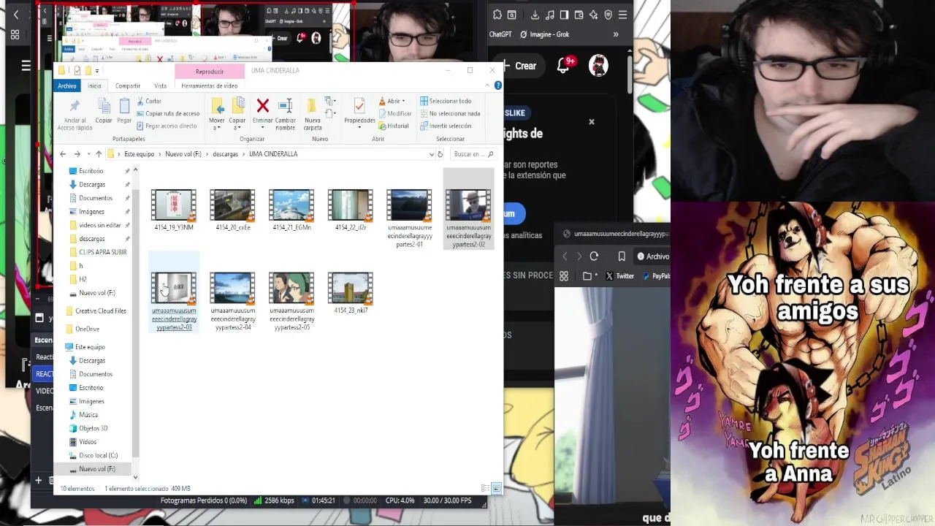Click the Nueva carpeta icon
The image size is (935, 526).
tap(312, 106)
